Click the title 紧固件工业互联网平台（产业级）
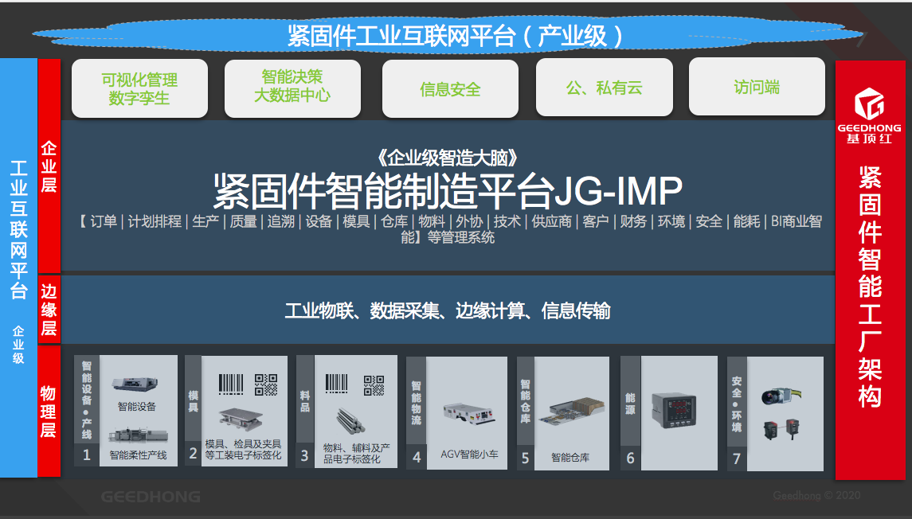The image size is (912, 519). click(x=456, y=36)
